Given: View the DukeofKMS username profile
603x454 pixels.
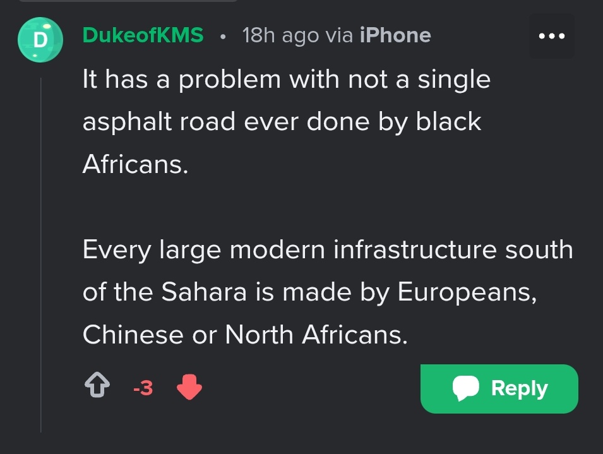Looking at the screenshot, I should pyautogui.click(x=143, y=35).
